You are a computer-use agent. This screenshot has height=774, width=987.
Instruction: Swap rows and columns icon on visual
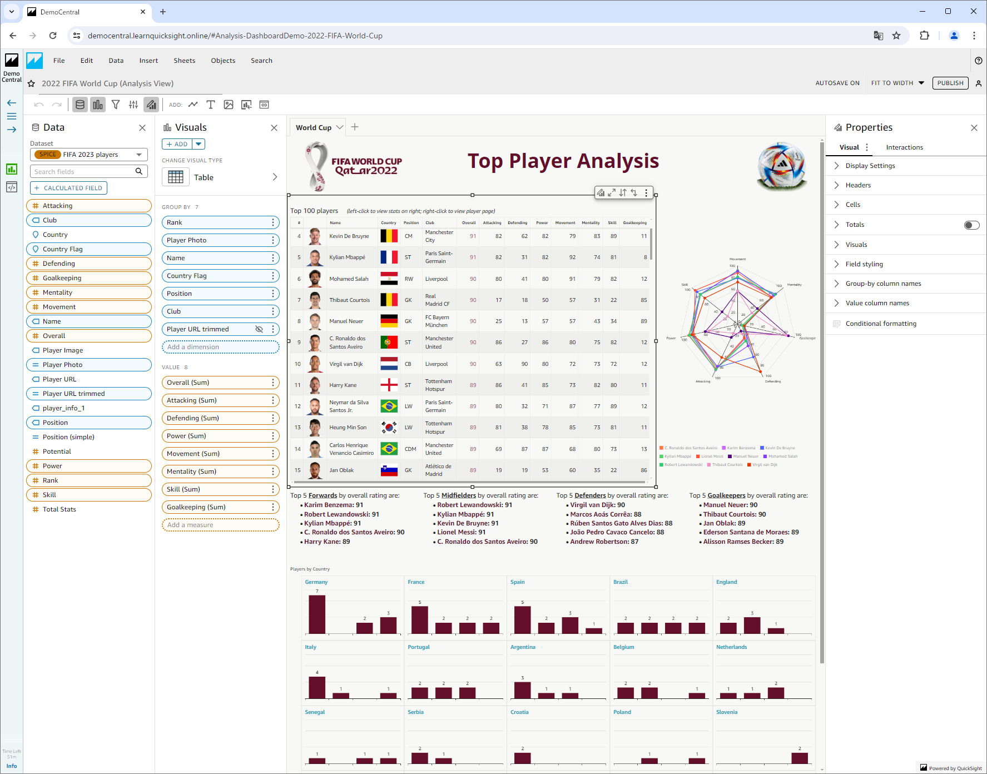(x=634, y=192)
